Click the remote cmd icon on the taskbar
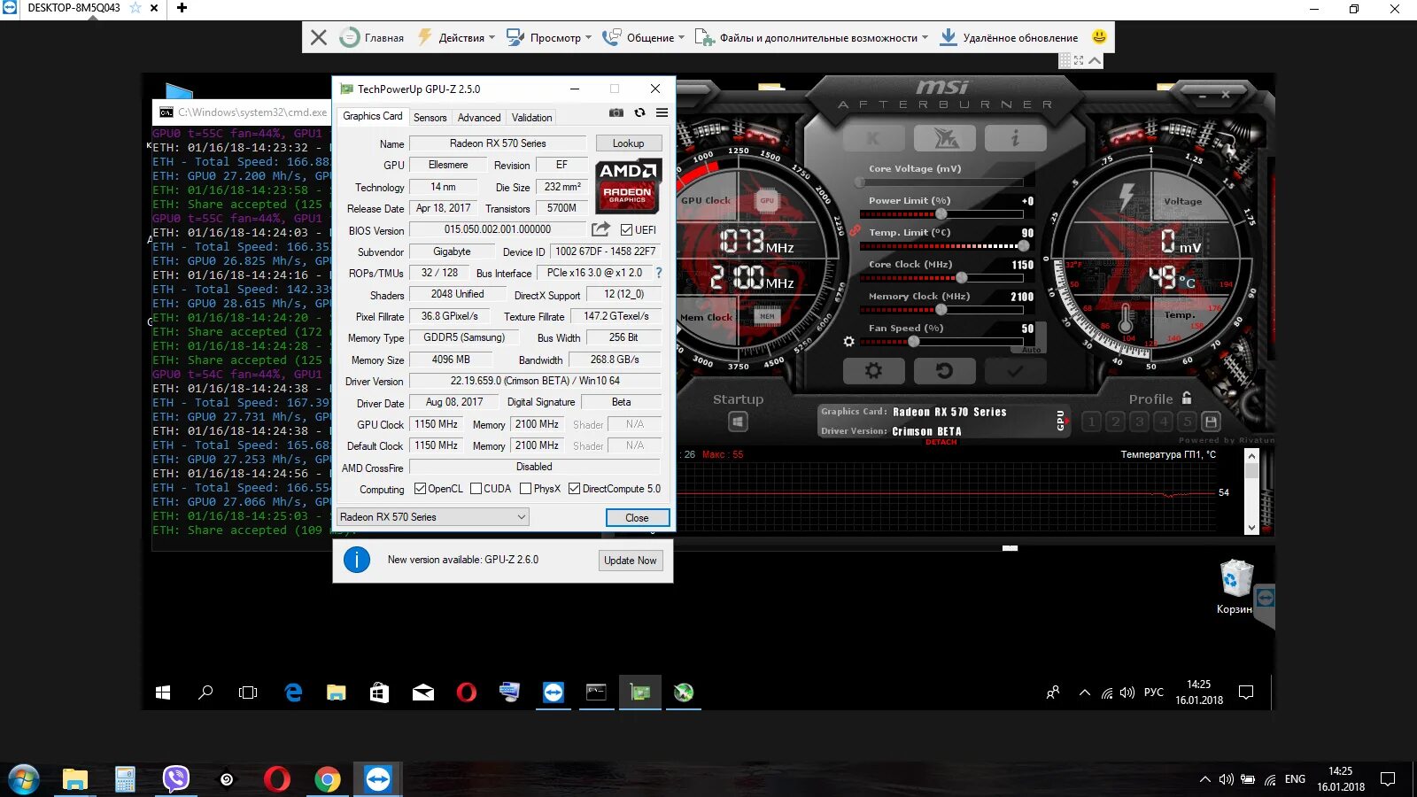The height and width of the screenshot is (797, 1417). [596, 693]
